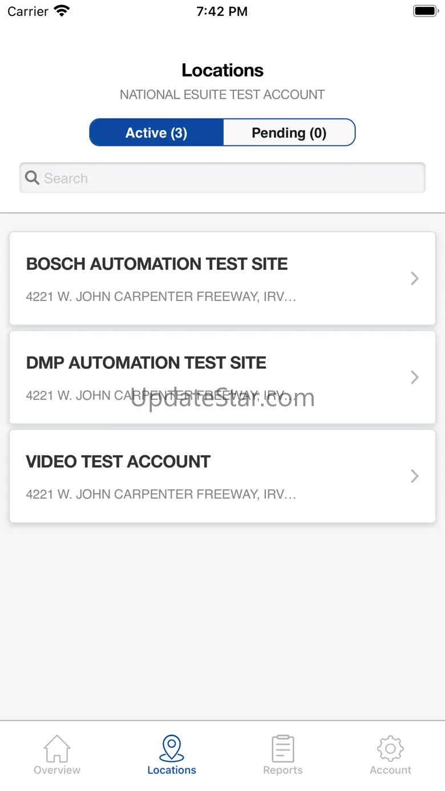
Task: Open BOSCH AUTOMATION TEST SITE location
Action: [157, 264]
